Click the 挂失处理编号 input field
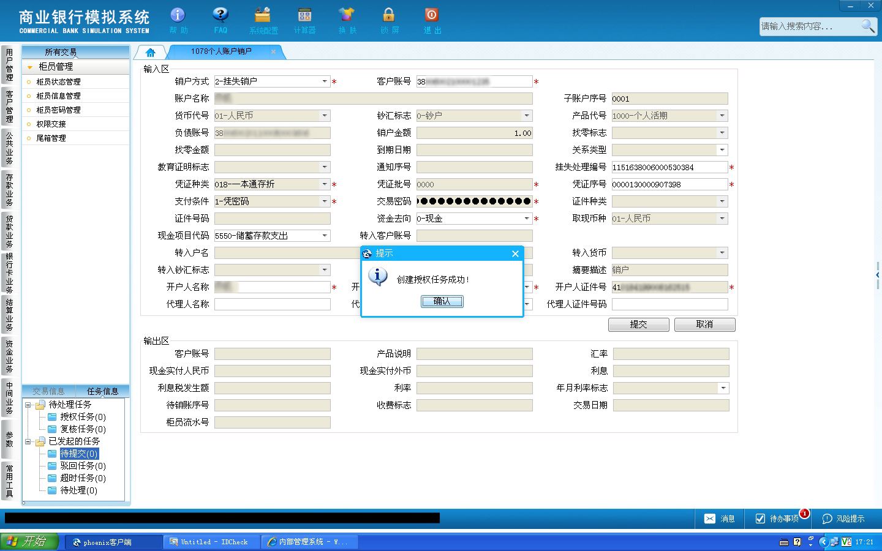Viewport: 882px width, 551px height. pos(669,167)
